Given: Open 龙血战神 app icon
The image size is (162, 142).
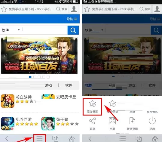Looking at the screenshot, I should coord(8,101).
